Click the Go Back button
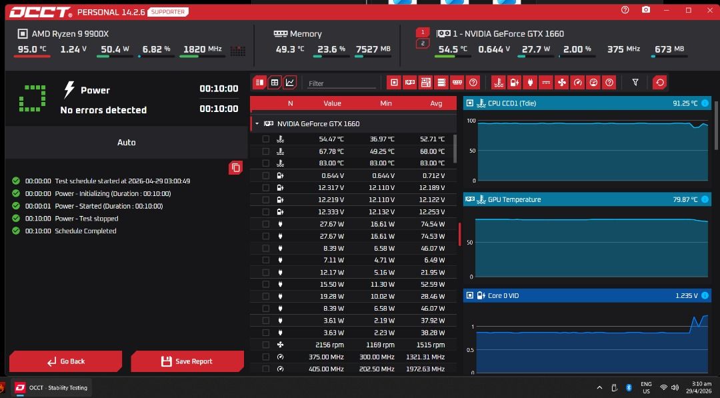720x398 pixels. click(x=65, y=361)
